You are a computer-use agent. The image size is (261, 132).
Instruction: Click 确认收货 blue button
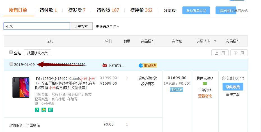(x=233, y=87)
